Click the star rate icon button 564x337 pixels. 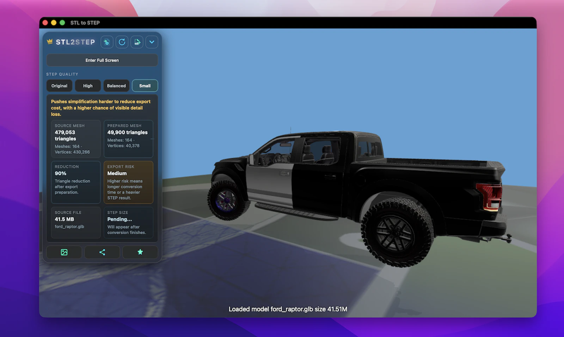(x=140, y=252)
